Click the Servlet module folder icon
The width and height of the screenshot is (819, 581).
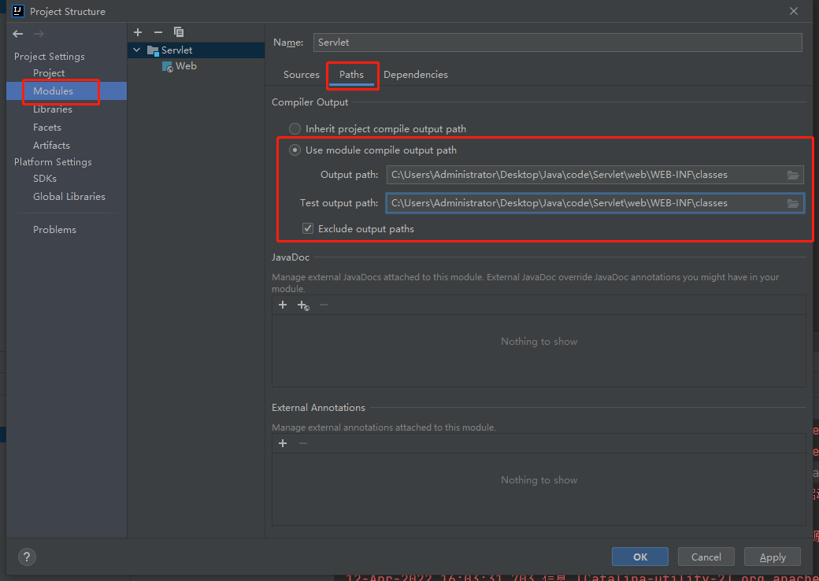(x=153, y=50)
